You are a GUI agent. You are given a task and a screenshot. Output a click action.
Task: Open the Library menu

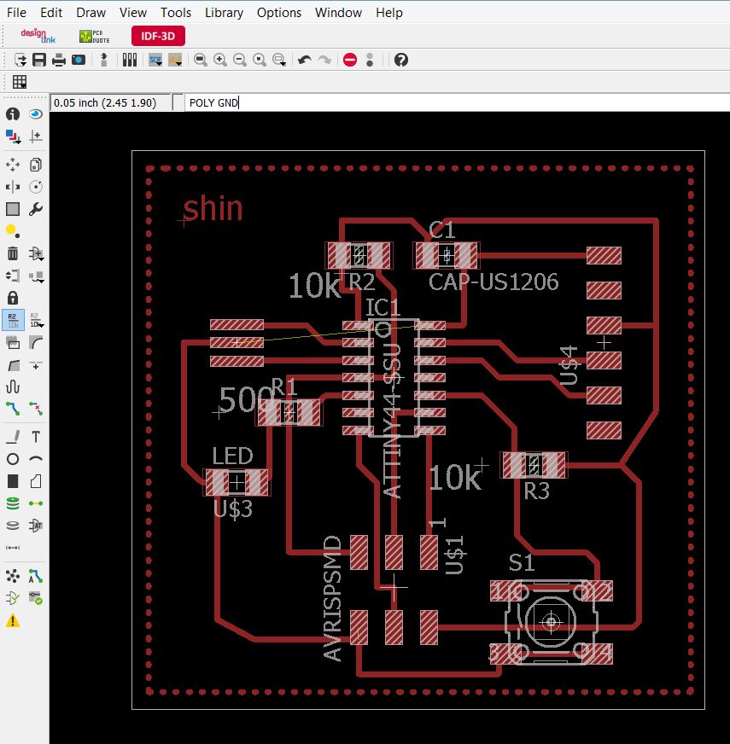coord(224,13)
